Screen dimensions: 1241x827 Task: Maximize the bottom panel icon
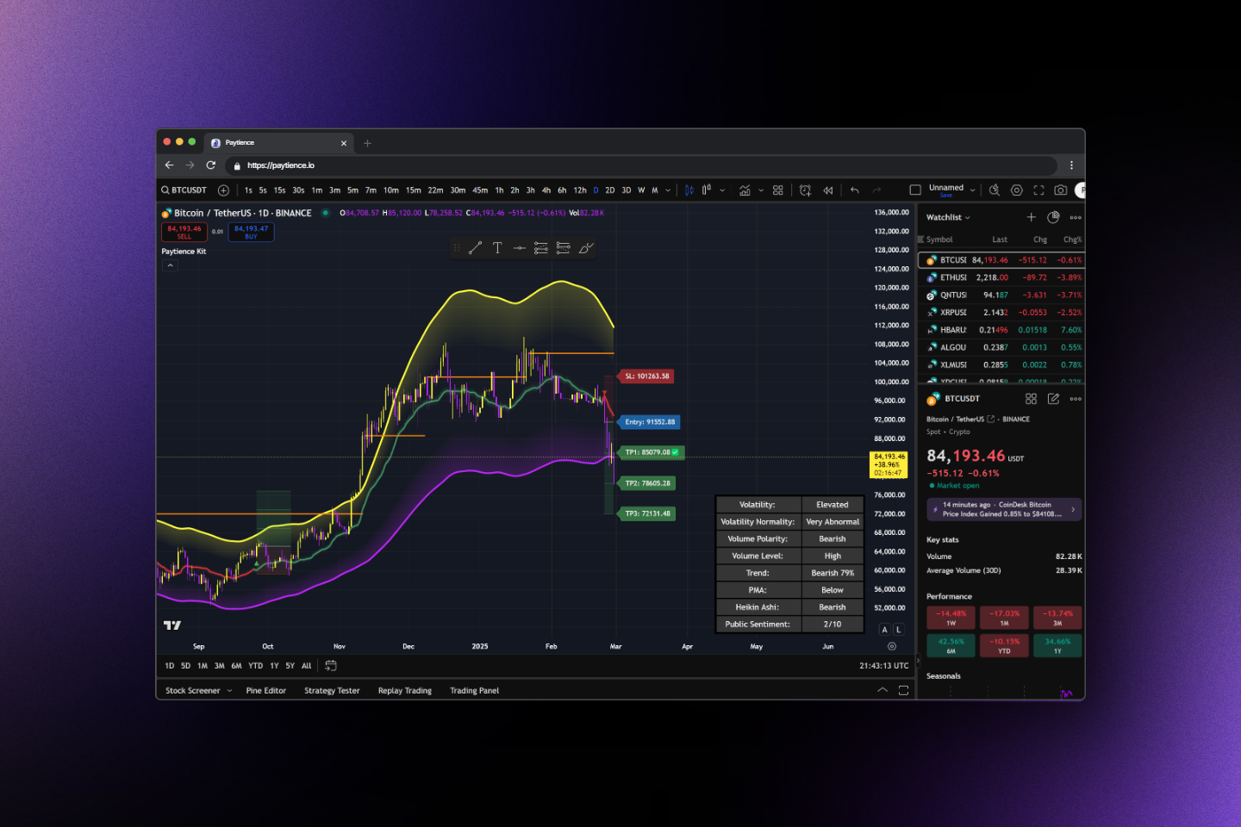pyautogui.click(x=903, y=690)
